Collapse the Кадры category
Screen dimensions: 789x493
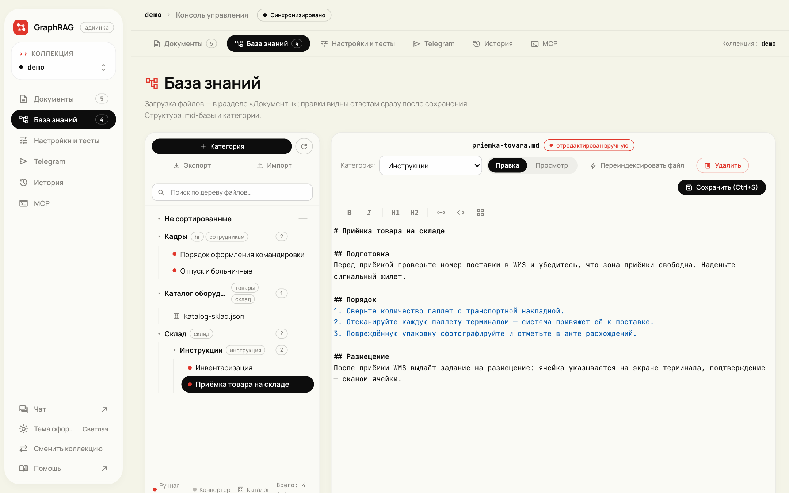159,237
